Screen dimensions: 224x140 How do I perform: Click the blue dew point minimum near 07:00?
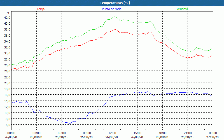pos(70,123)
